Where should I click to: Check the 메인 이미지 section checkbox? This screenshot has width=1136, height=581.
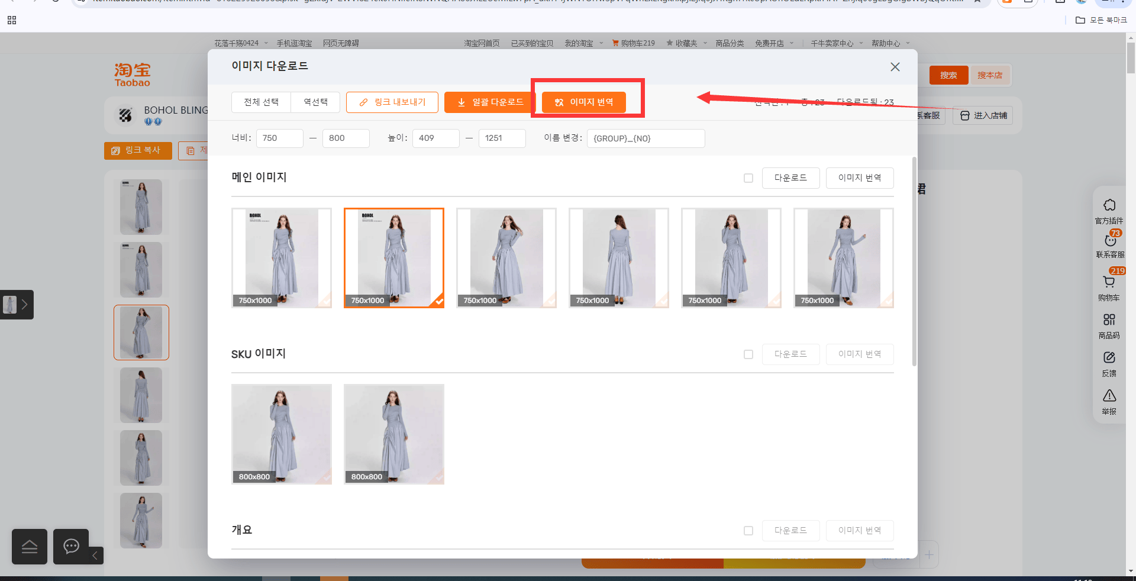(x=748, y=178)
